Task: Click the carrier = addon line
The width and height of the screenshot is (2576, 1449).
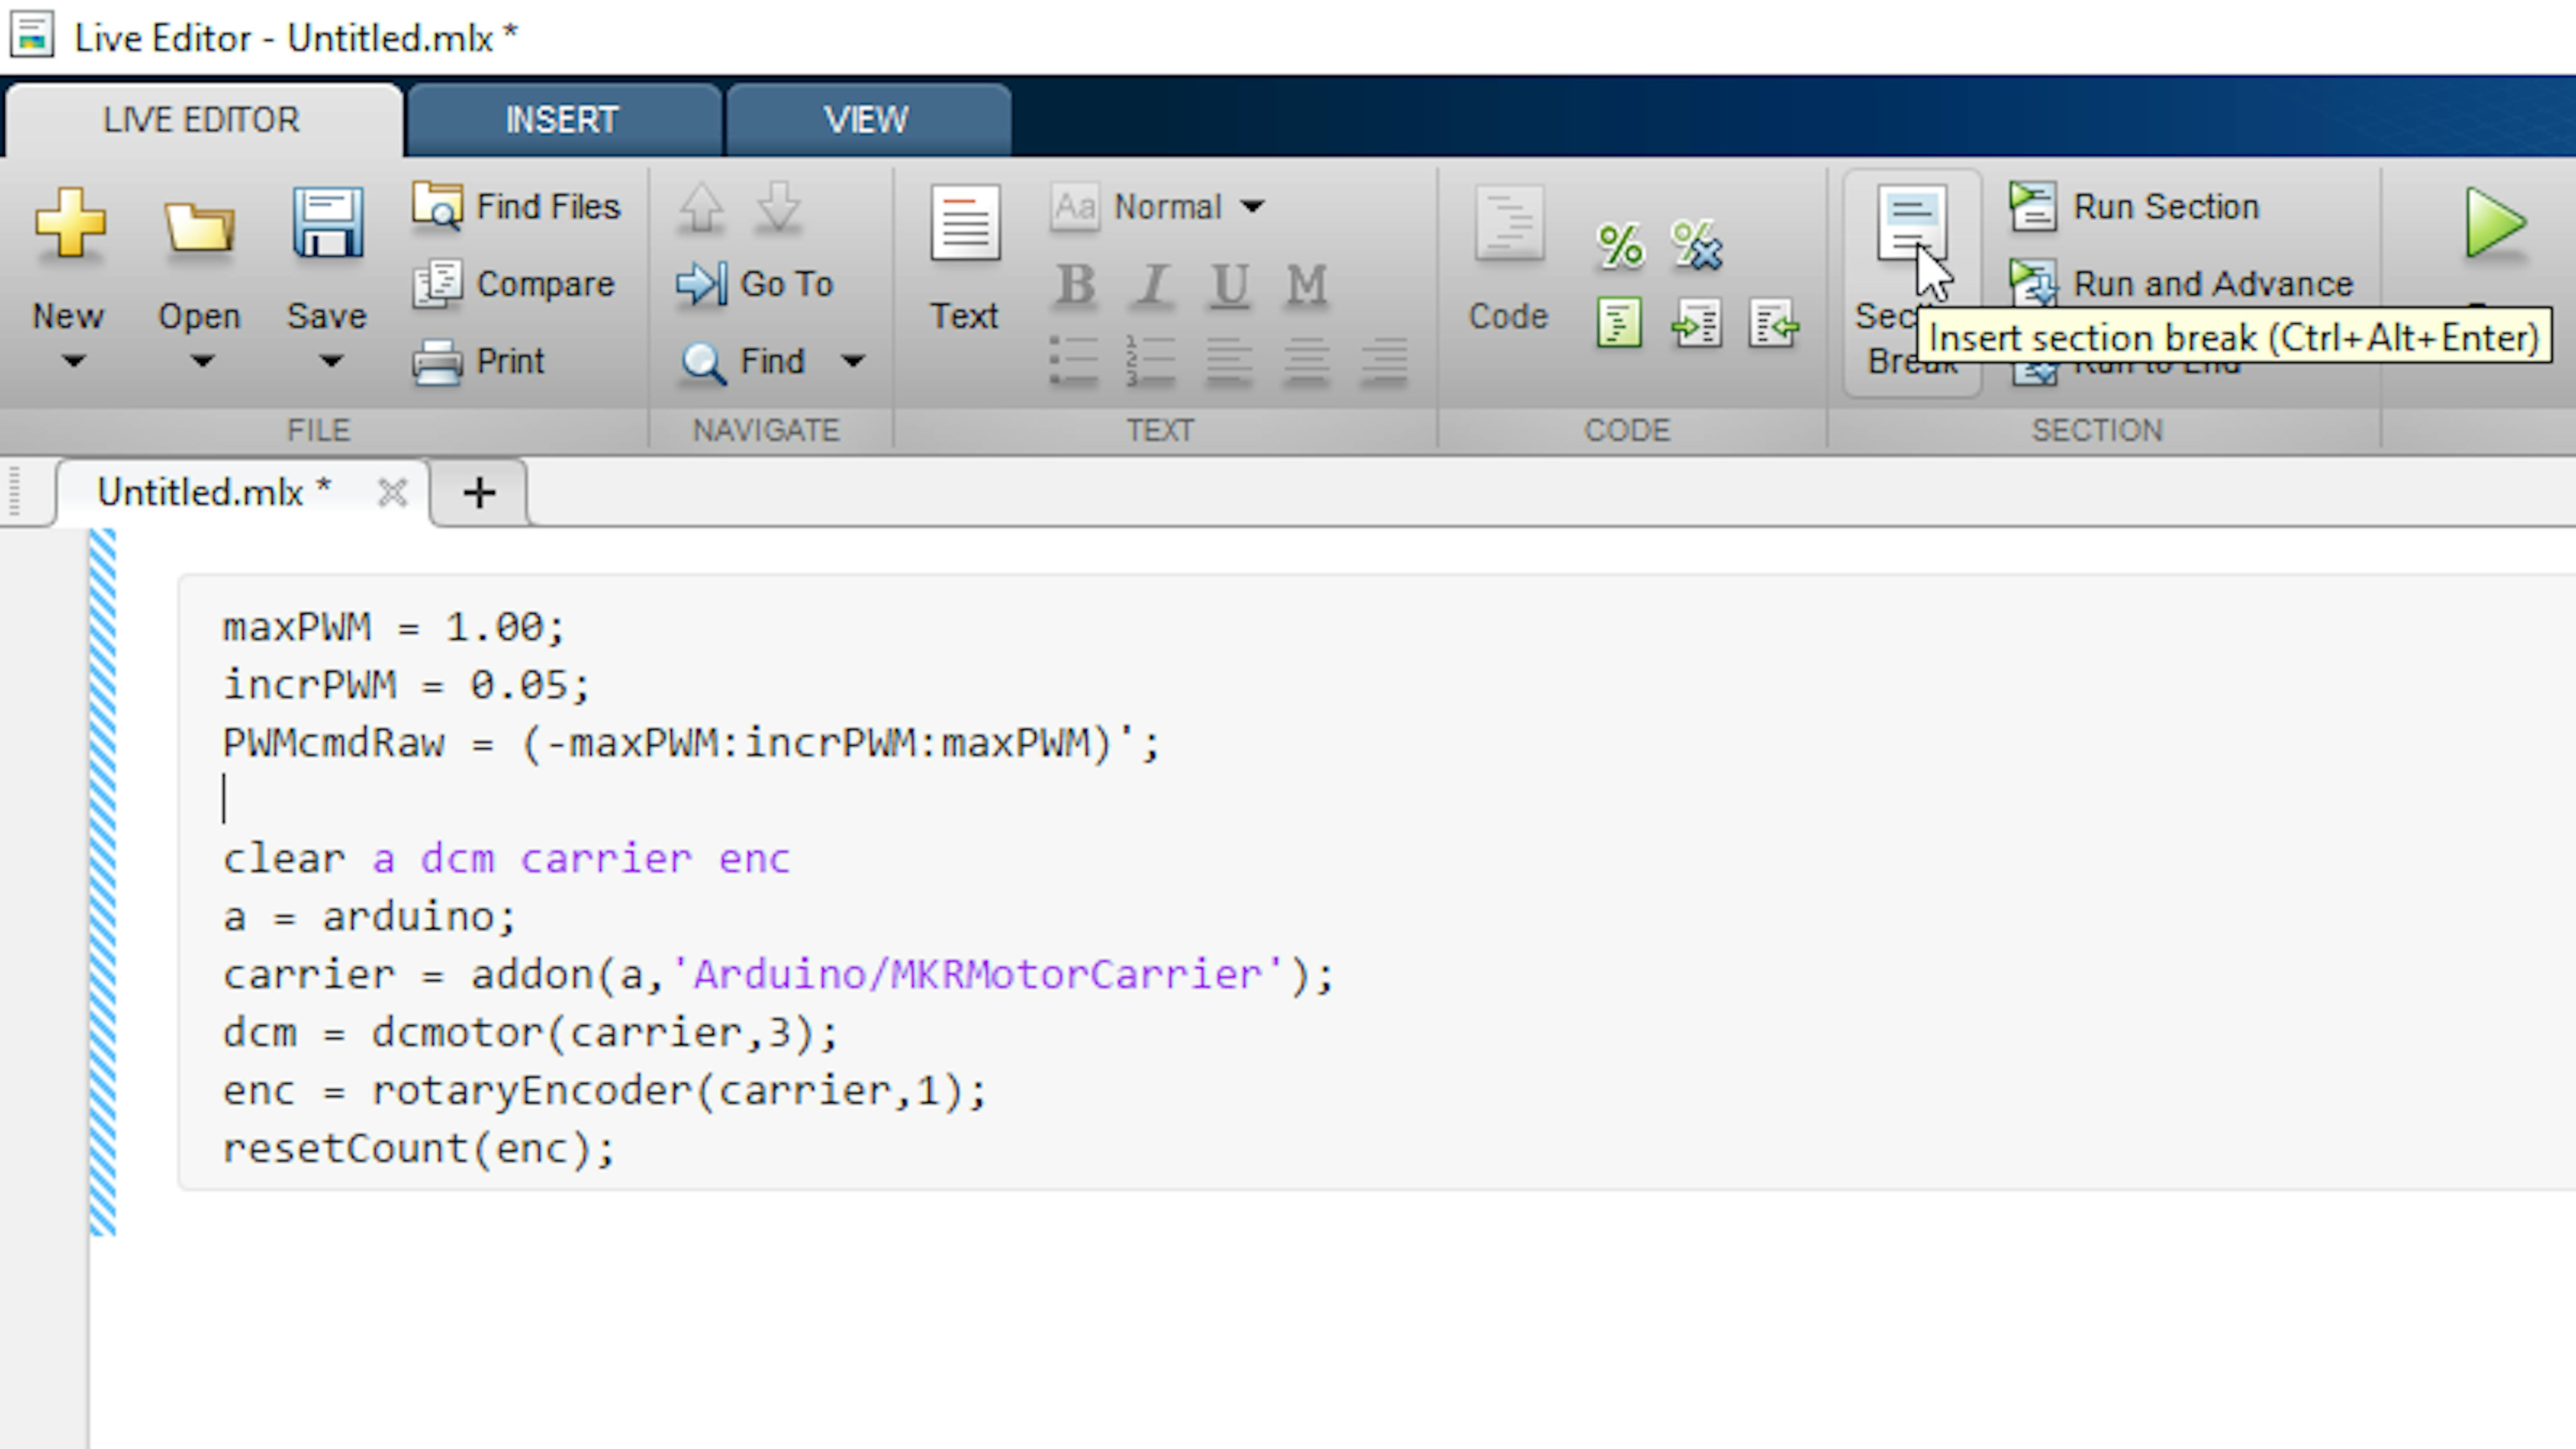Action: [x=778, y=976]
